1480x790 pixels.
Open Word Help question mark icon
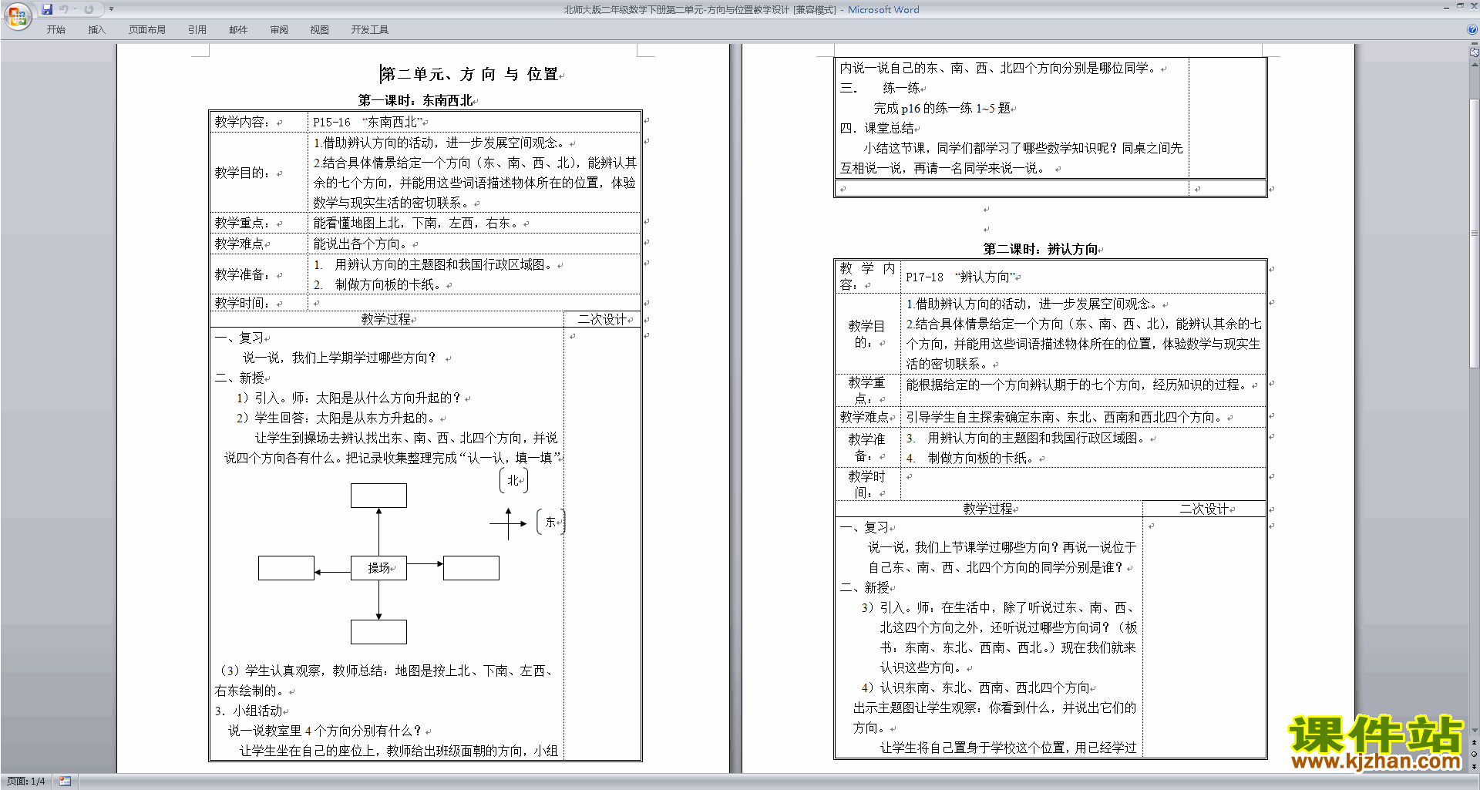1472,29
